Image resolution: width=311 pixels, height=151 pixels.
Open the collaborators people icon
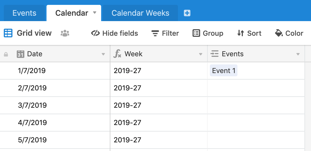[65, 33]
